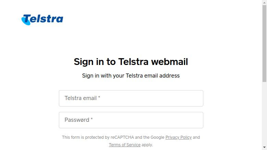Click the word 'apply.' after Terms of Service

[147, 145]
